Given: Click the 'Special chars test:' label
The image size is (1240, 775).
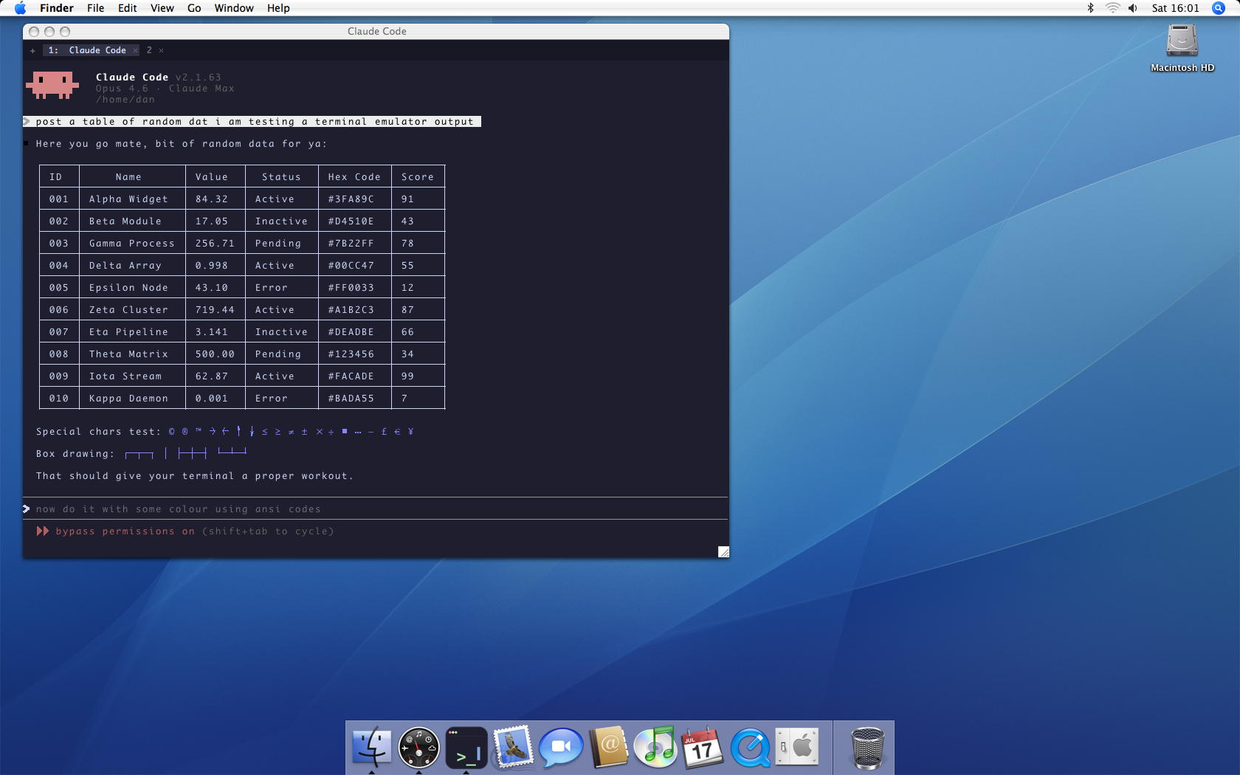Looking at the screenshot, I should [98, 431].
